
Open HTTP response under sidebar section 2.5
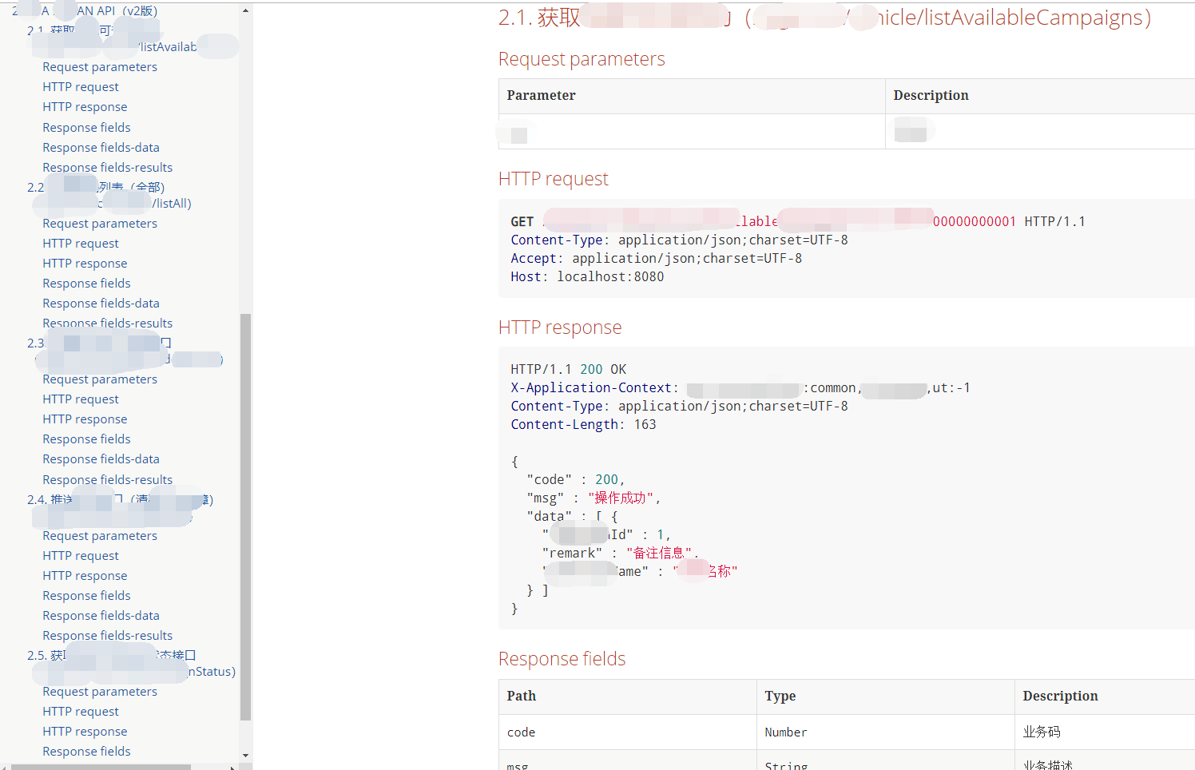tap(85, 732)
